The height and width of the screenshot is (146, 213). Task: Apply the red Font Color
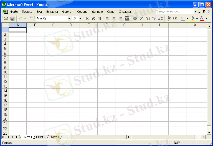tap(202, 19)
